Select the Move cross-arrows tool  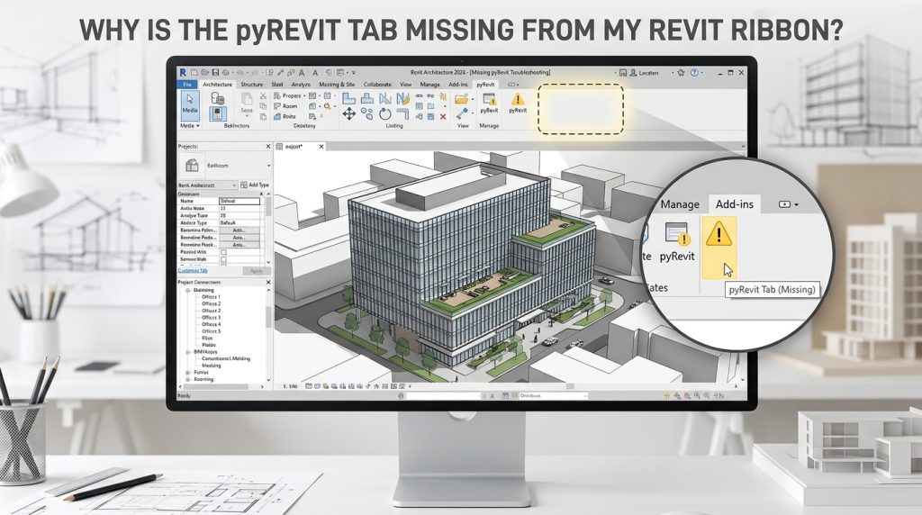pos(349,114)
